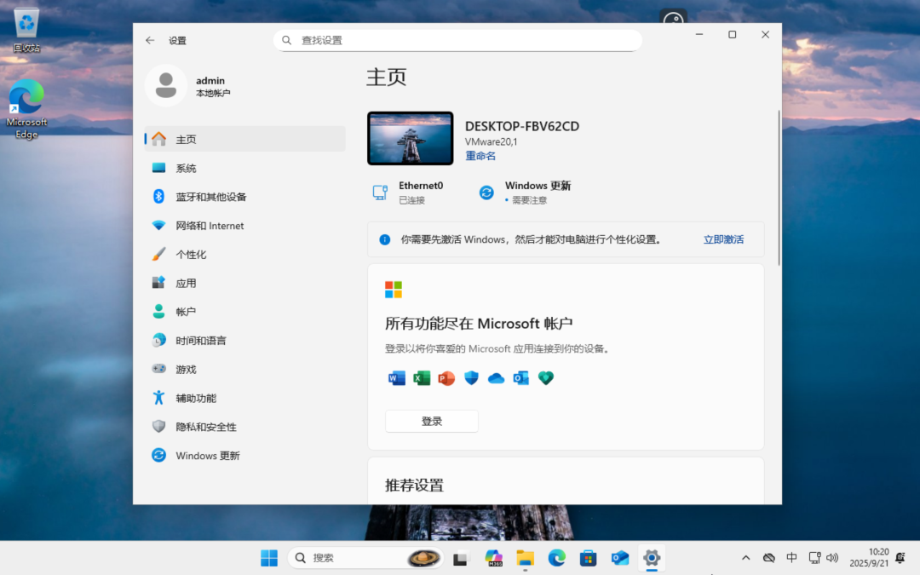Click the desktop wallpaper preview thumbnail
Image resolution: width=920 pixels, height=575 pixels.
tap(410, 138)
